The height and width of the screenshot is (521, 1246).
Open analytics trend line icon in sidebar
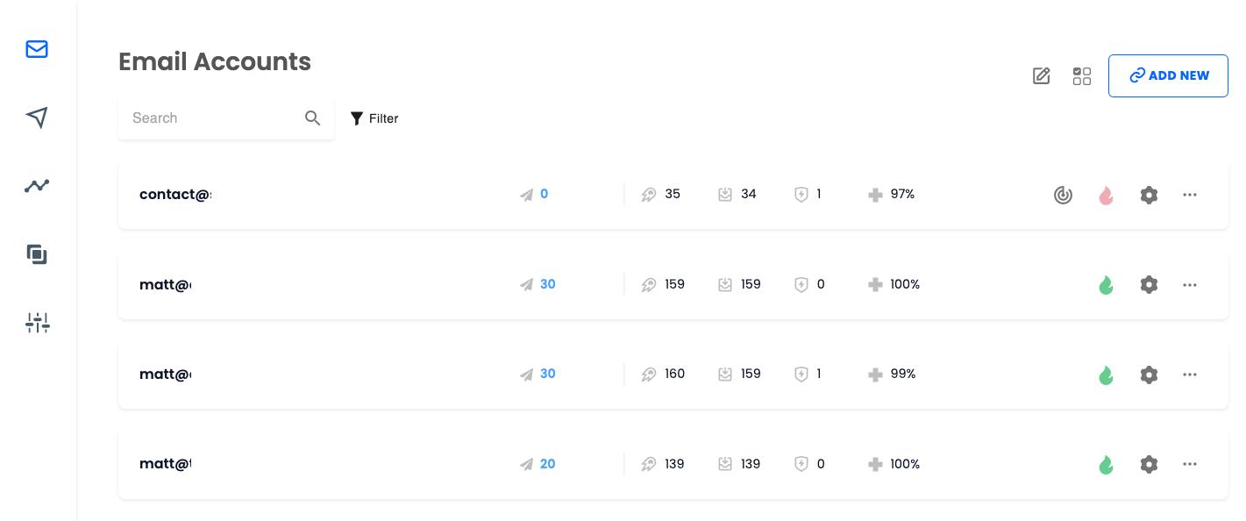pyautogui.click(x=37, y=186)
